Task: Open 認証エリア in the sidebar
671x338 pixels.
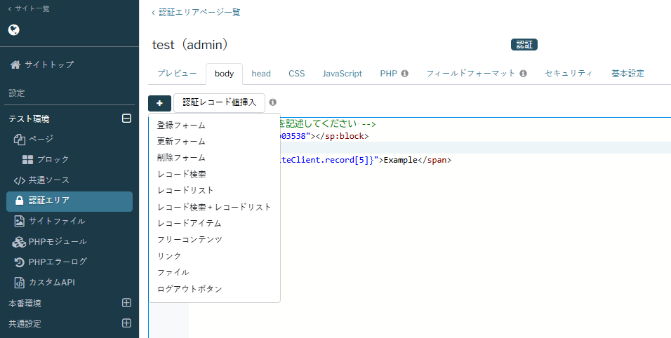Action: click(48, 201)
